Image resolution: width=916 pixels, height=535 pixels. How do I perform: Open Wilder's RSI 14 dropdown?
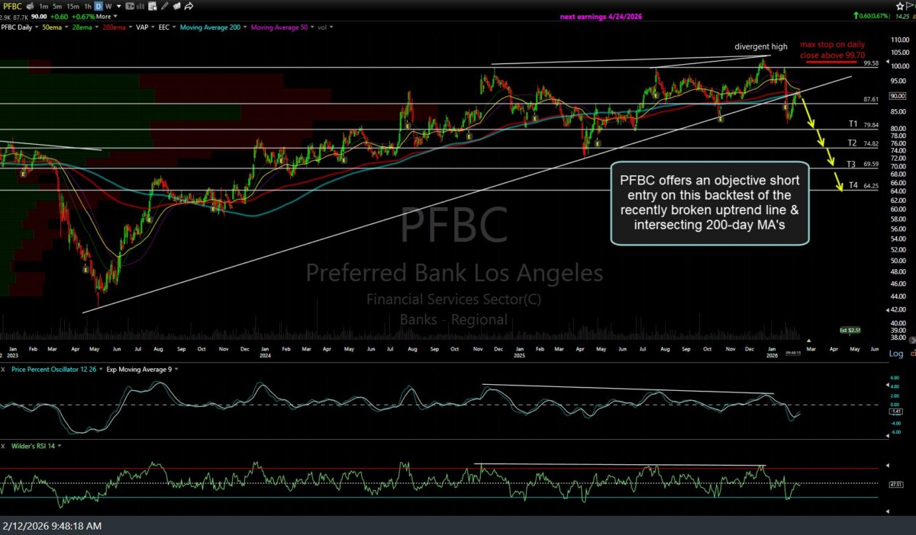coord(60,446)
